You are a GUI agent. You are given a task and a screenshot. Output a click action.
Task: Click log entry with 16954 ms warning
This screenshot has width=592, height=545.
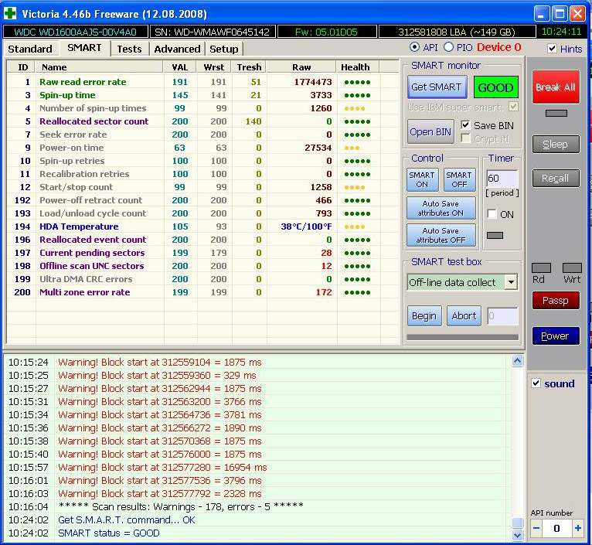click(x=162, y=467)
